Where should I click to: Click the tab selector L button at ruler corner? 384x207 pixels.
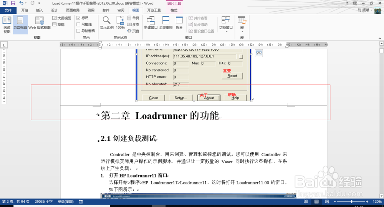pyautogui.click(x=4, y=45)
